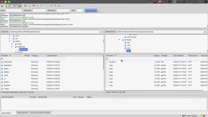Focus the Password input field
The height and width of the screenshot is (117, 208).
63,10
